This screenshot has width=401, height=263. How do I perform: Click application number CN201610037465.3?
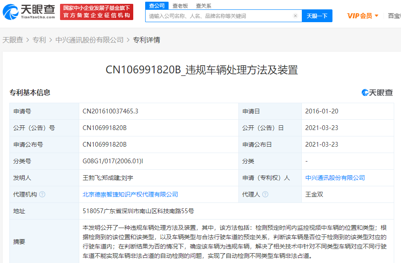(x=111, y=111)
